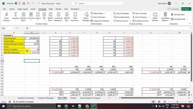Open Date & Time functions
Screen dimensions: 193x109
pos(50,17)
